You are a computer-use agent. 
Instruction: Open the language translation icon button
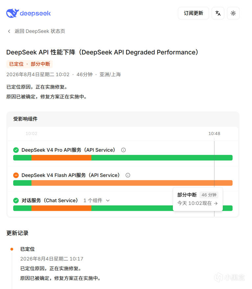(x=218, y=13)
